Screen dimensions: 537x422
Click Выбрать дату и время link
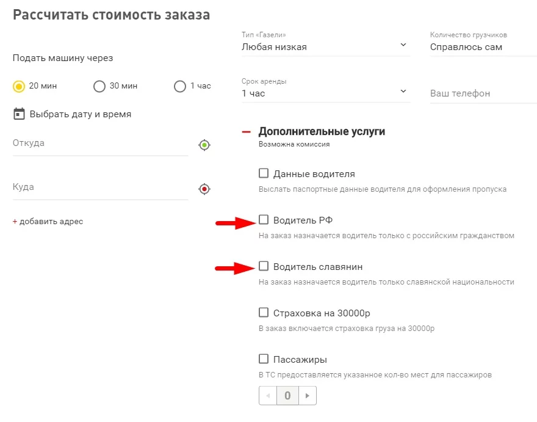tap(80, 114)
